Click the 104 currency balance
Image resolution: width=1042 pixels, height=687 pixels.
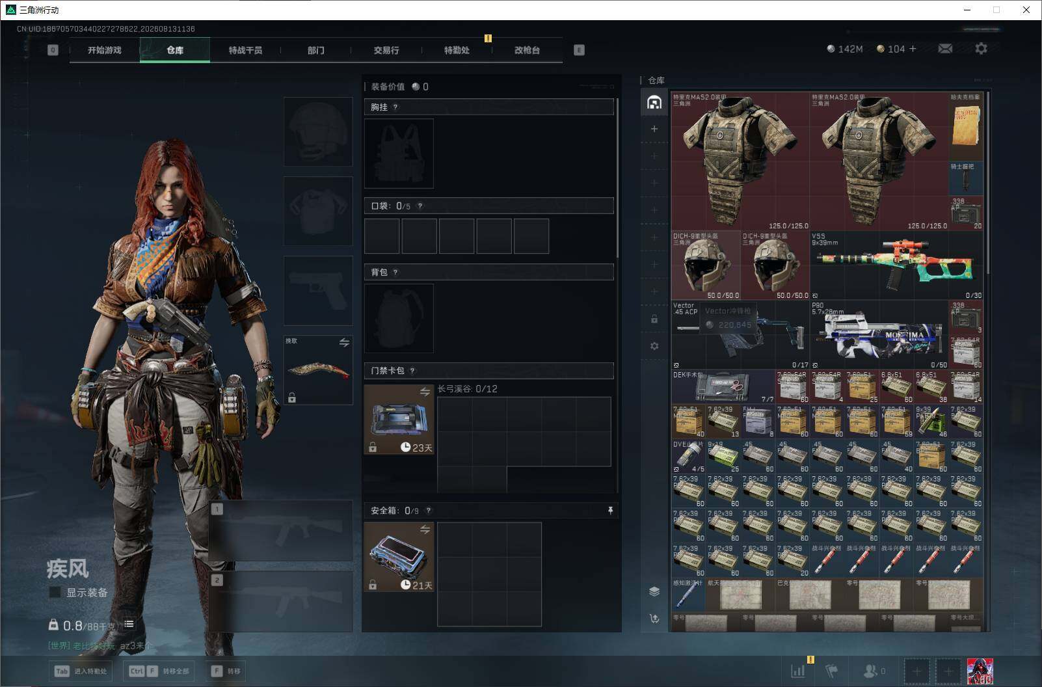click(890, 49)
